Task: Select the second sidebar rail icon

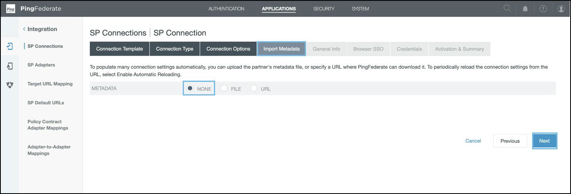Action: tap(10, 66)
